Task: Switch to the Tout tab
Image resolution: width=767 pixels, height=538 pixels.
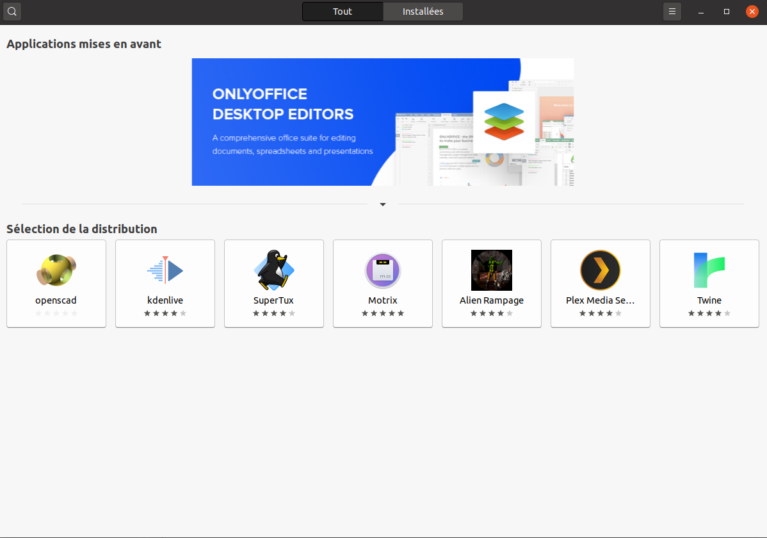Action: (343, 12)
